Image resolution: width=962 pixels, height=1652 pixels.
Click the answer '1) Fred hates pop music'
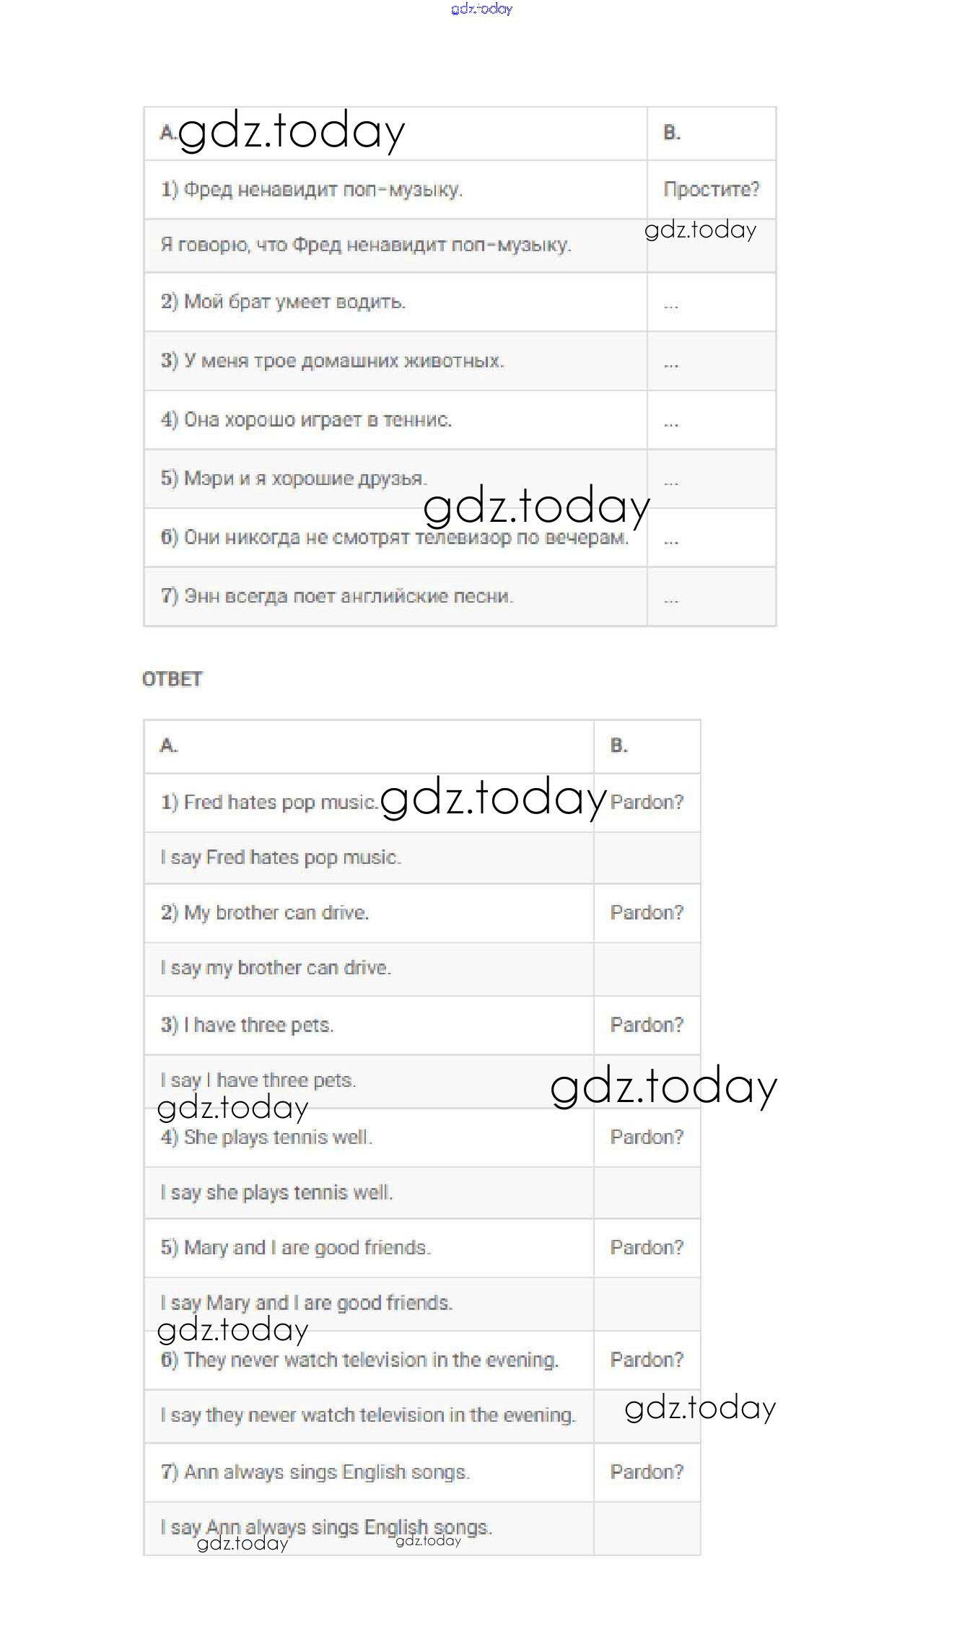tap(269, 803)
